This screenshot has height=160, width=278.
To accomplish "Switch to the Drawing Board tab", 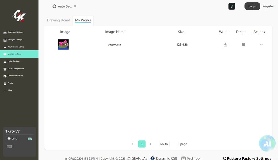I will [x=58, y=20].
